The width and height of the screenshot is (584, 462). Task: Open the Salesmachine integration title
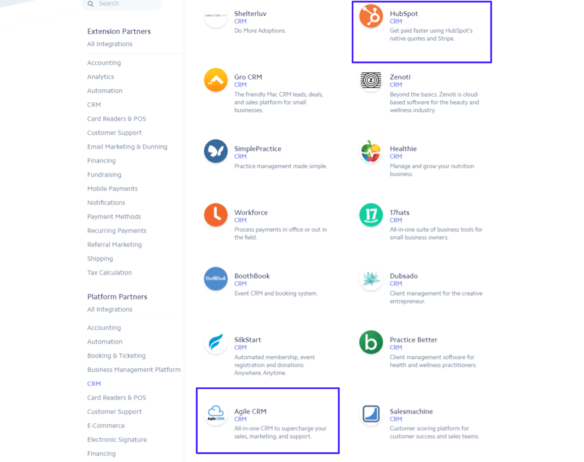pos(411,411)
